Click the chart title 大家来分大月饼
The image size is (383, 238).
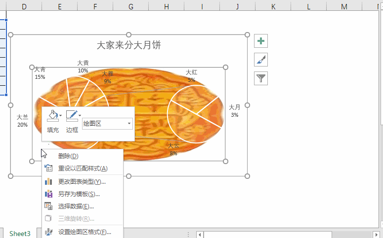(x=128, y=45)
